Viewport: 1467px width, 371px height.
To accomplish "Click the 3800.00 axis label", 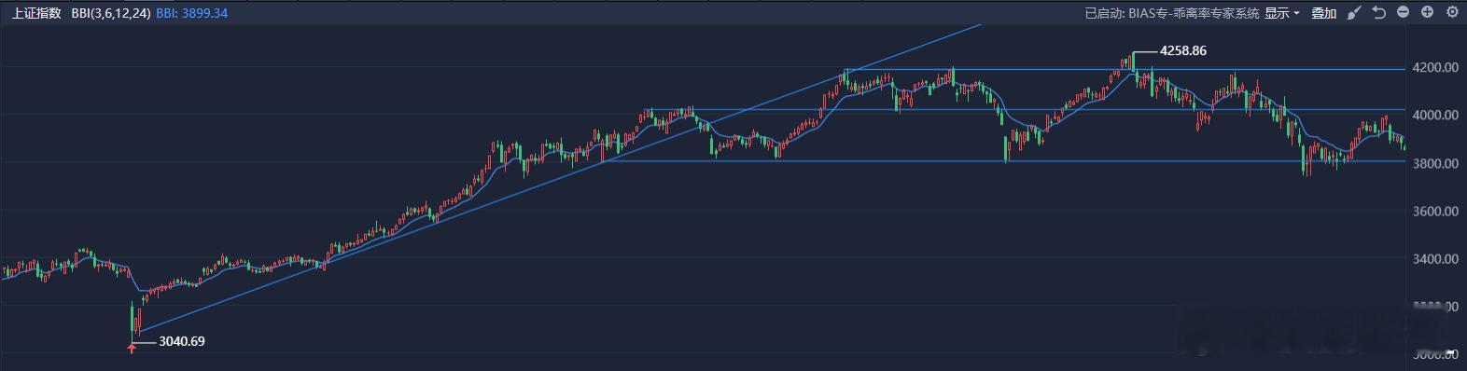I will pos(1436,163).
